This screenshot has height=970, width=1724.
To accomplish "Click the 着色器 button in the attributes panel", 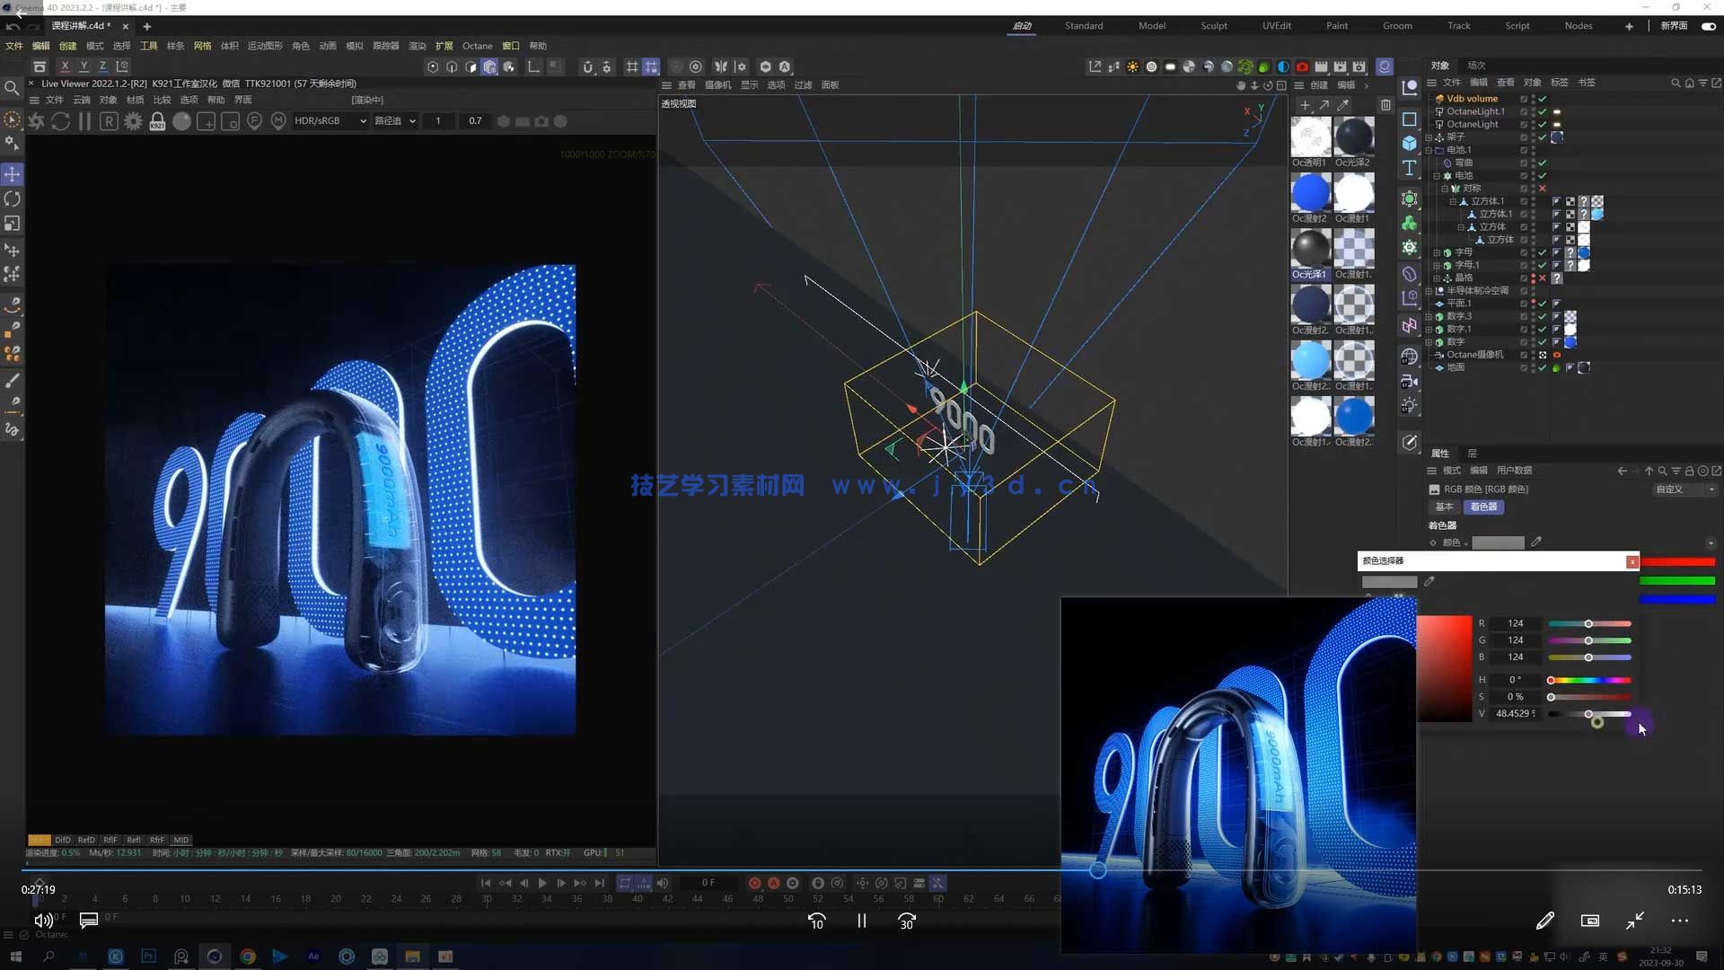I will pos(1483,507).
